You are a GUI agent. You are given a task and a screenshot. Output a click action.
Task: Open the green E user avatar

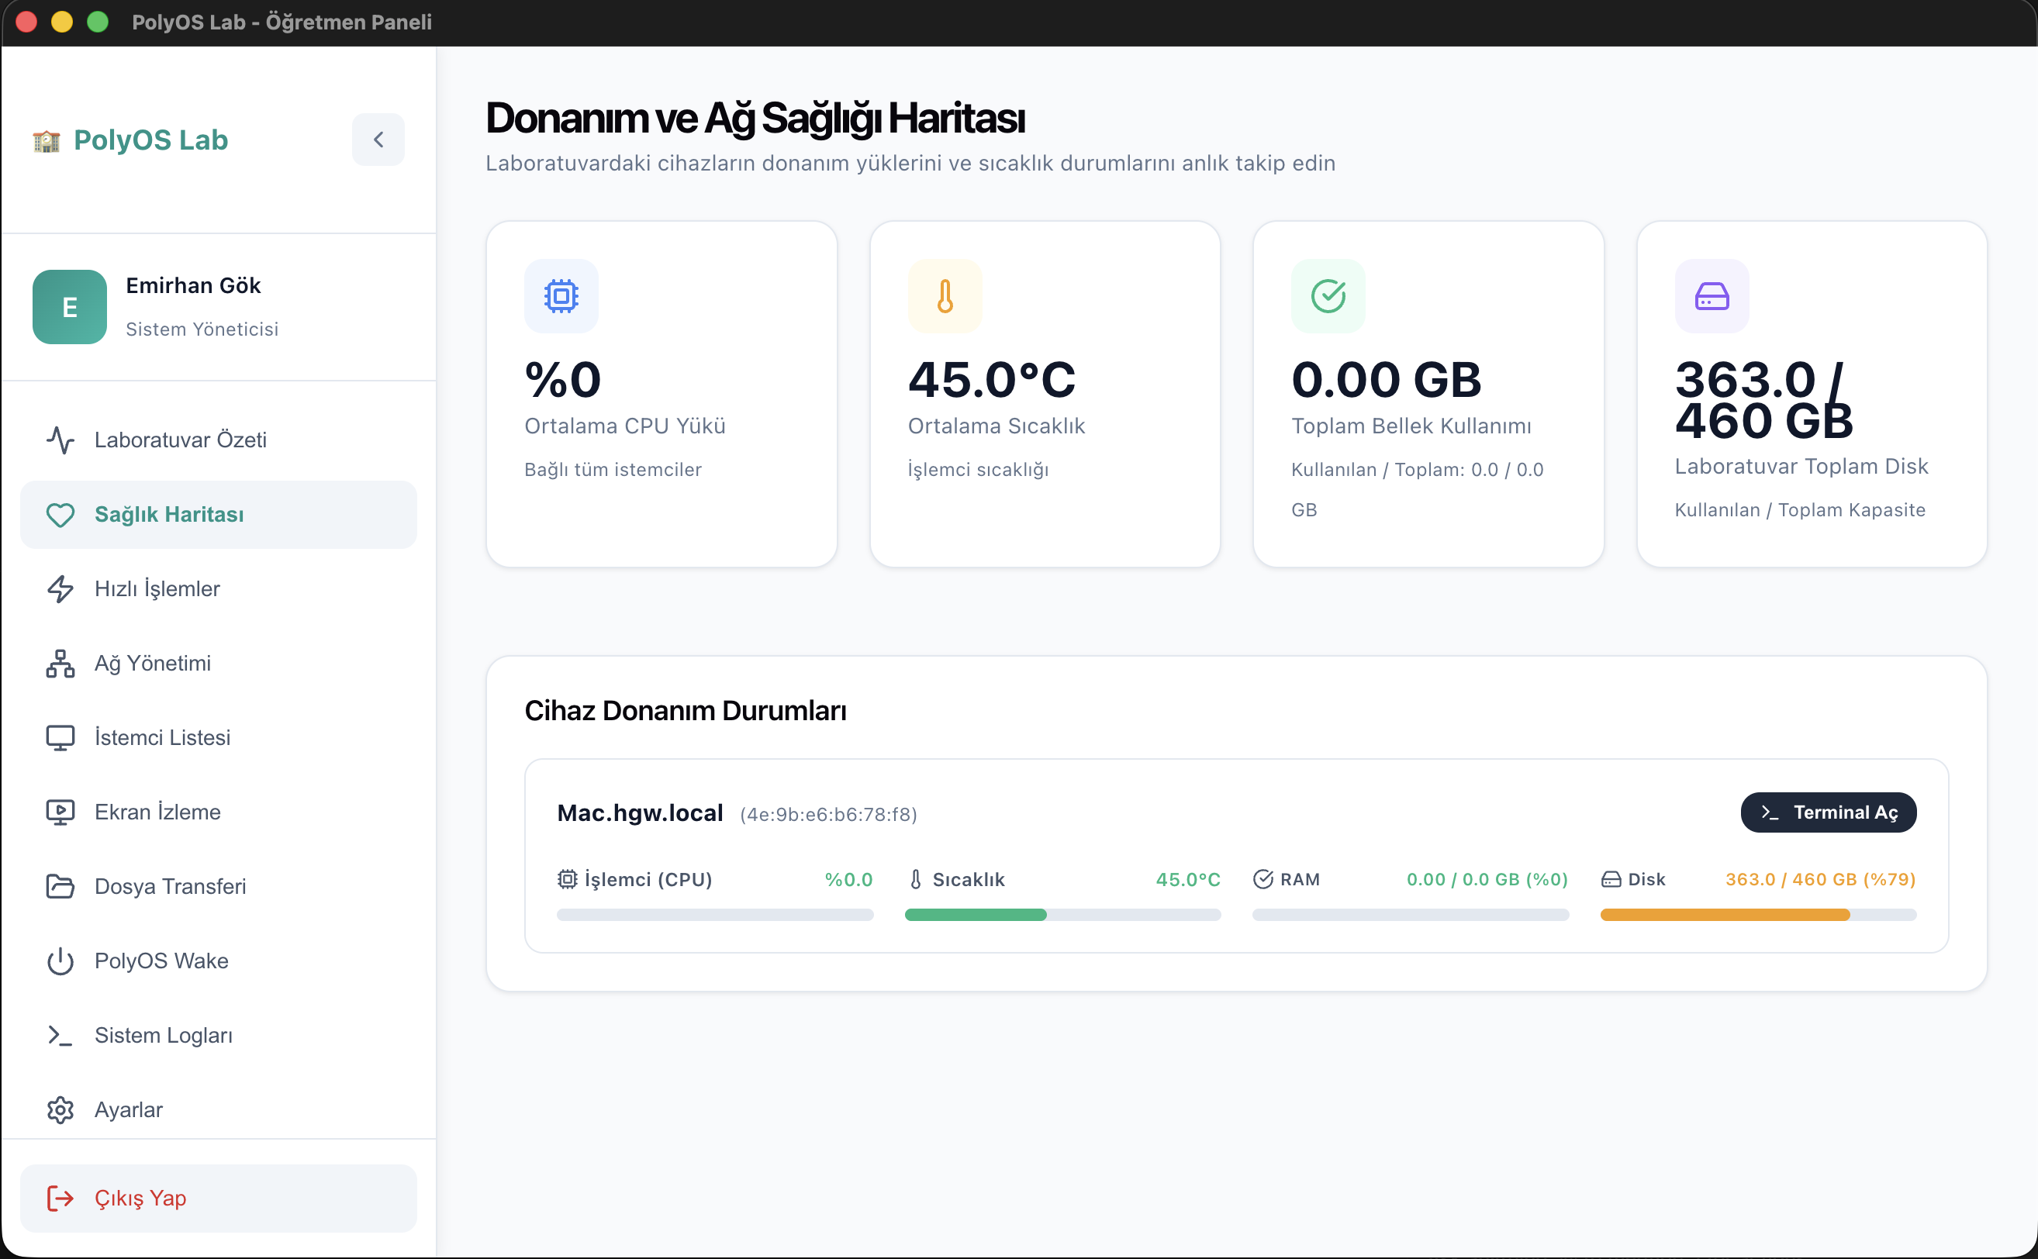coord(70,306)
